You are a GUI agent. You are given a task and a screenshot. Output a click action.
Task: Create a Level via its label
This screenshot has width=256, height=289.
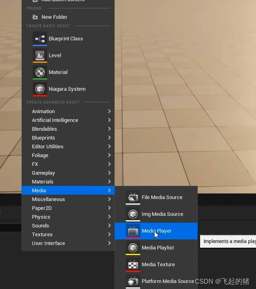(x=55, y=56)
